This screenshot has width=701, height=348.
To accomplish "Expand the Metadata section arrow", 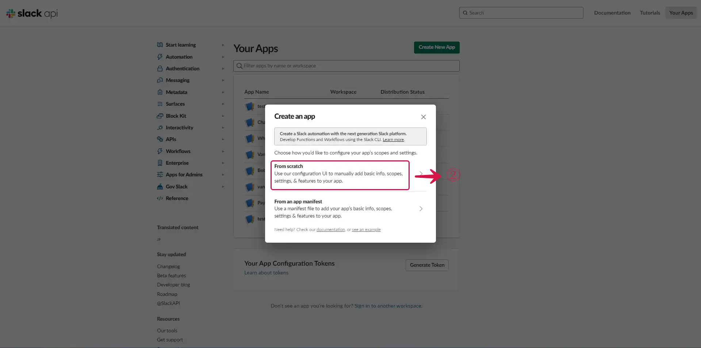I will coord(223,92).
